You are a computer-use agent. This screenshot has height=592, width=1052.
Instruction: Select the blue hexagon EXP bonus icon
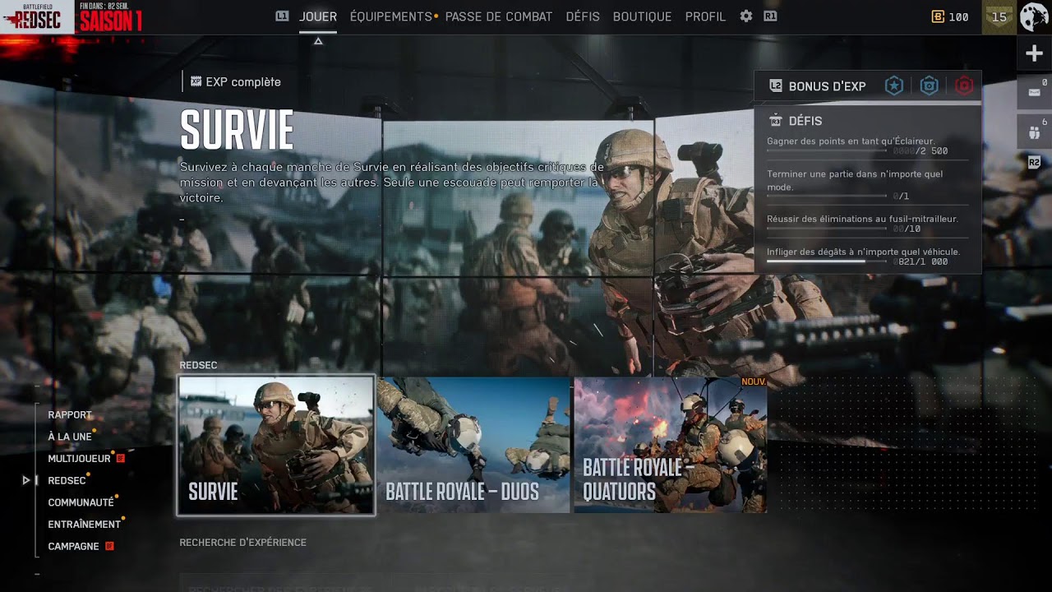tap(929, 86)
